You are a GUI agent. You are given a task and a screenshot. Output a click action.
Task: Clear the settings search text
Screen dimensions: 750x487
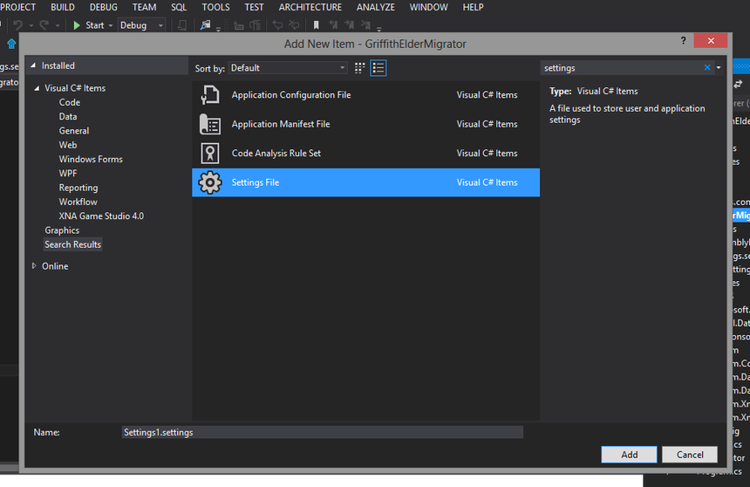click(707, 67)
